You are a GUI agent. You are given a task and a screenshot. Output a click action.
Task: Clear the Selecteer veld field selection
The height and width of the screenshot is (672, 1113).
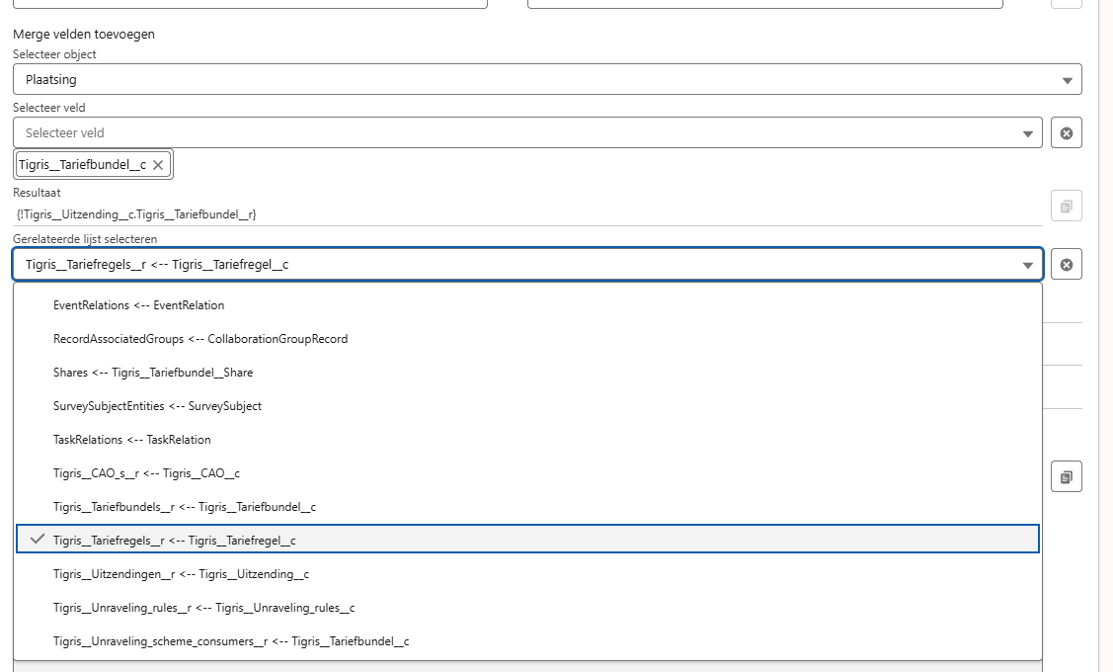tap(1066, 132)
